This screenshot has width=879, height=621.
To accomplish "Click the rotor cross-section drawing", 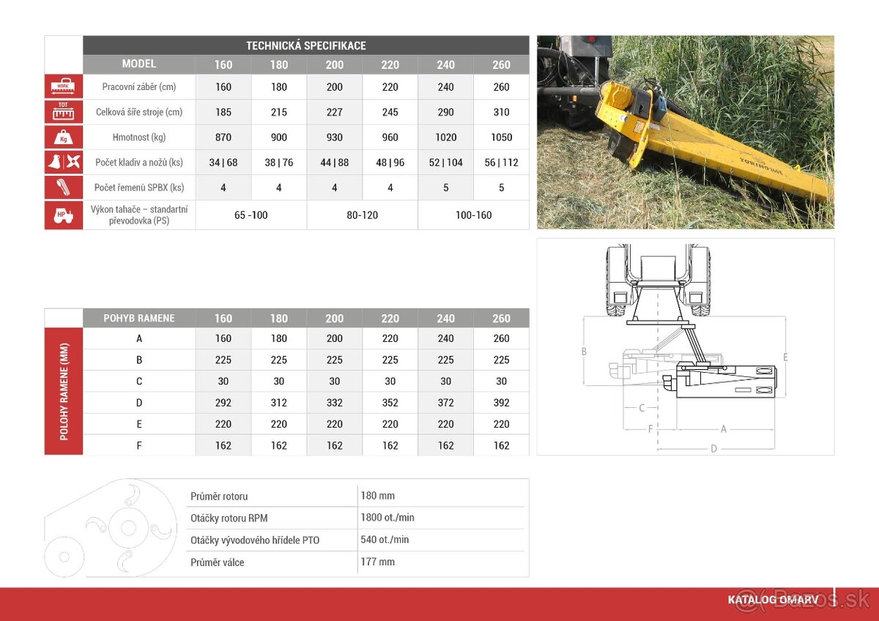I will 110,527.
